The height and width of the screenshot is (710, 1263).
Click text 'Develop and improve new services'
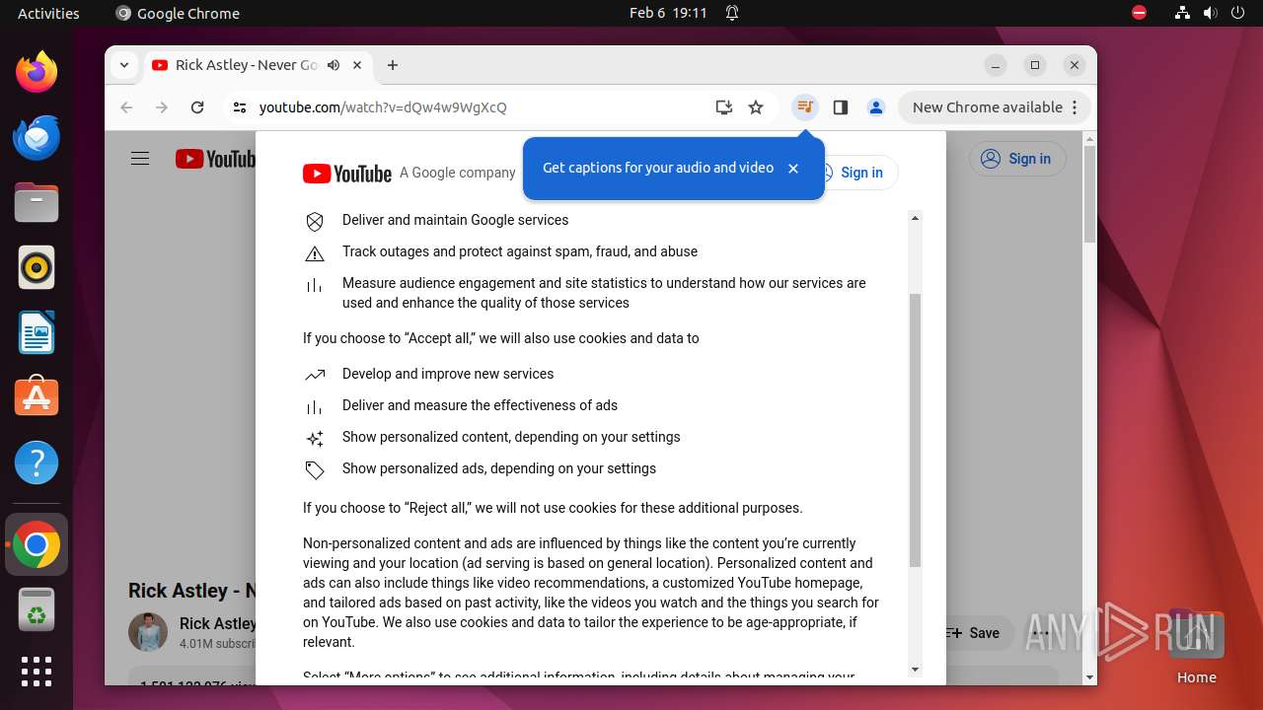pyautogui.click(x=448, y=374)
